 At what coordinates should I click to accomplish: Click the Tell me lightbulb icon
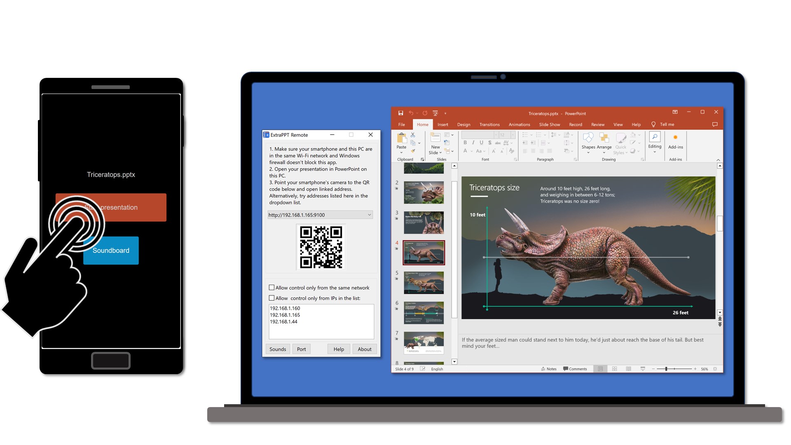tap(653, 124)
